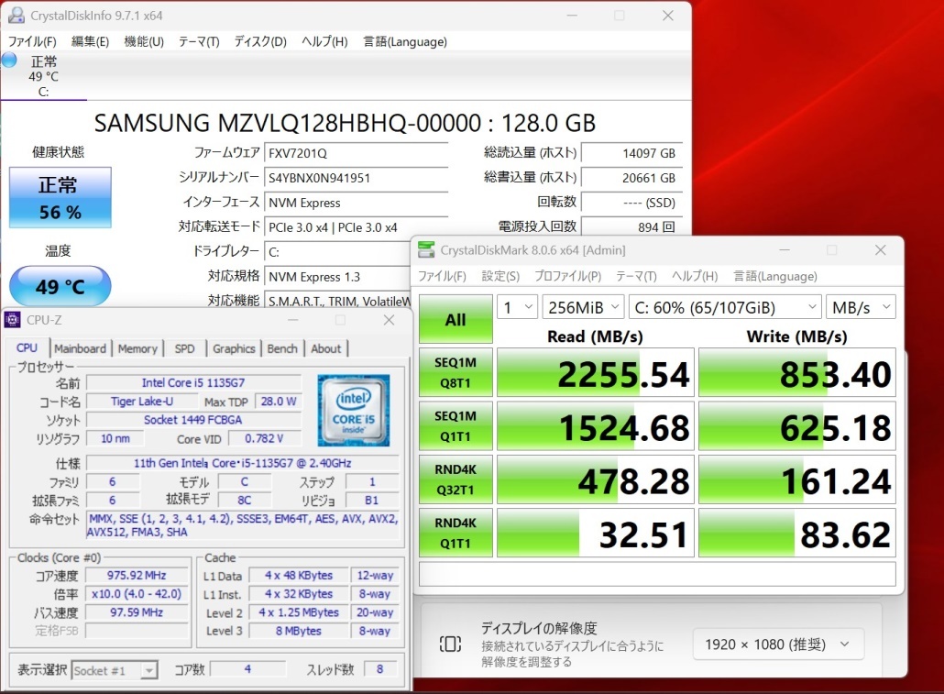944x694 pixels.
Task: Click the blue health status circle for drive C:
Action: pos(9,61)
